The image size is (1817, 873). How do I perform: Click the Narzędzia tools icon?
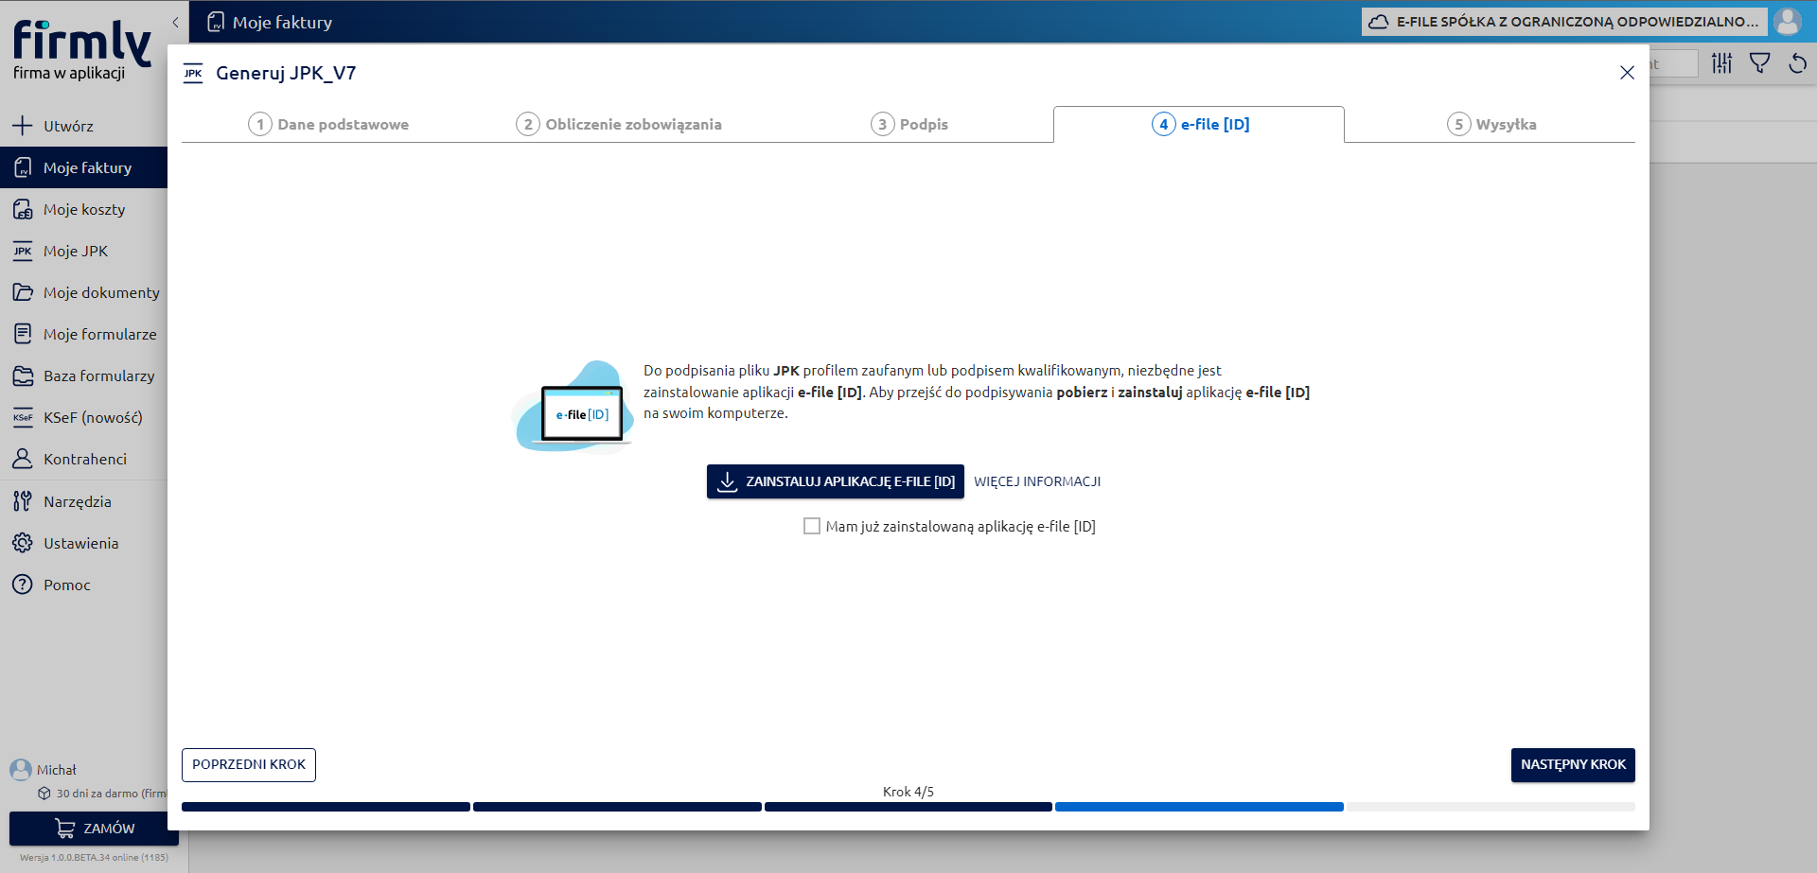[23, 501]
